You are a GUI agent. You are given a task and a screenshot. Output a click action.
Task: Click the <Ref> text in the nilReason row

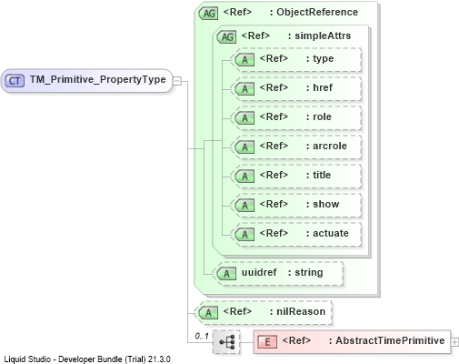(x=237, y=311)
